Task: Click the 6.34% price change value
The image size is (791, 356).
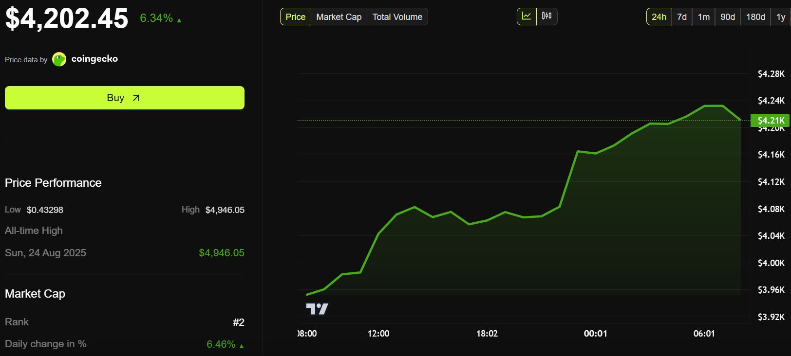Action: pos(156,18)
